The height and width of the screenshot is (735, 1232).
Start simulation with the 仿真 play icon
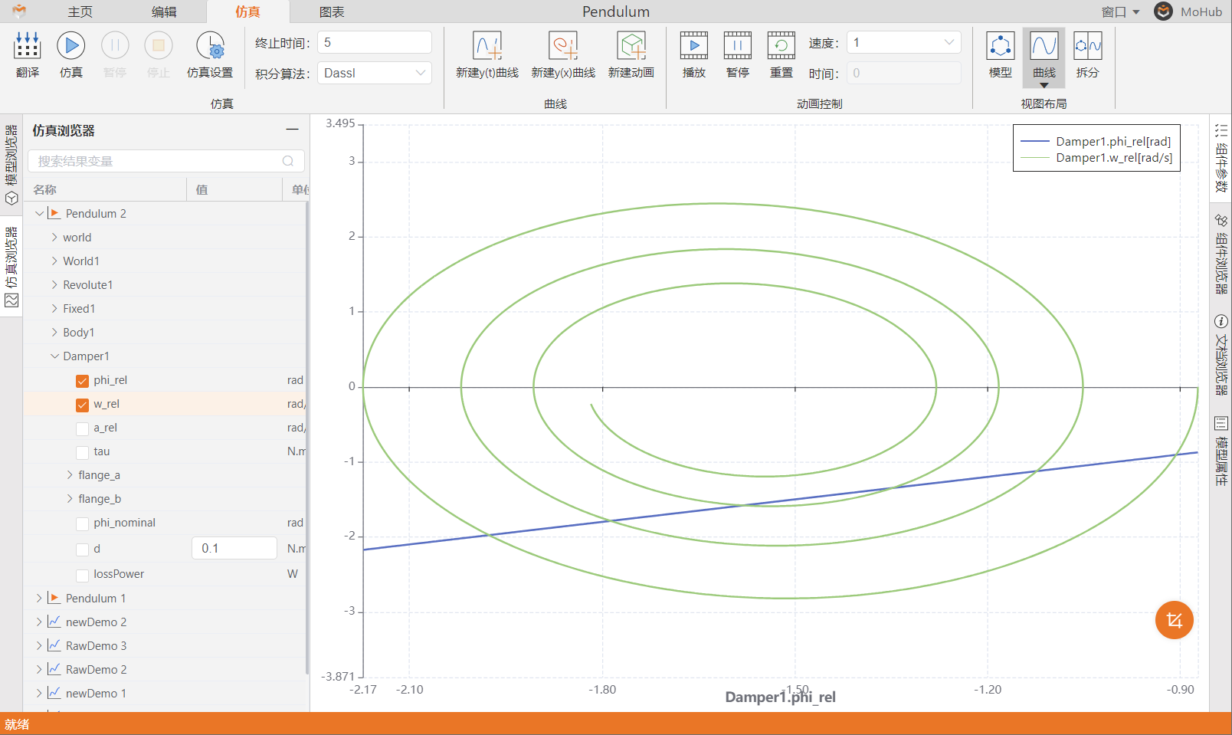(70, 46)
